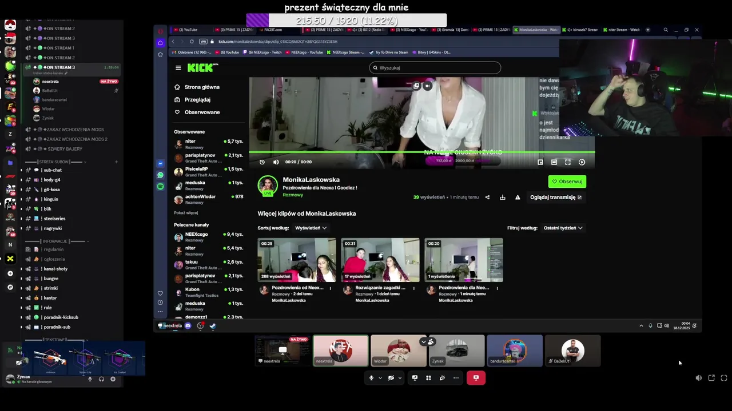
Task: Open Sortuj według Wyświetleń dropdown
Action: click(x=311, y=228)
